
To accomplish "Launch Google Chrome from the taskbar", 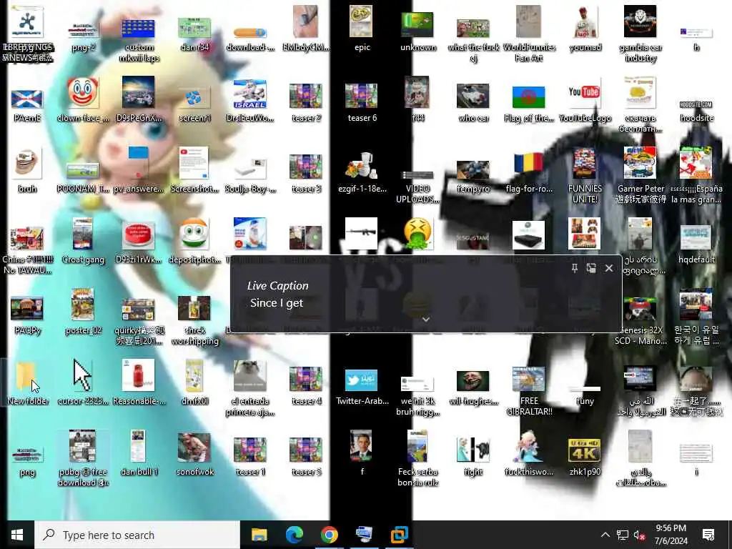I will (x=329, y=535).
